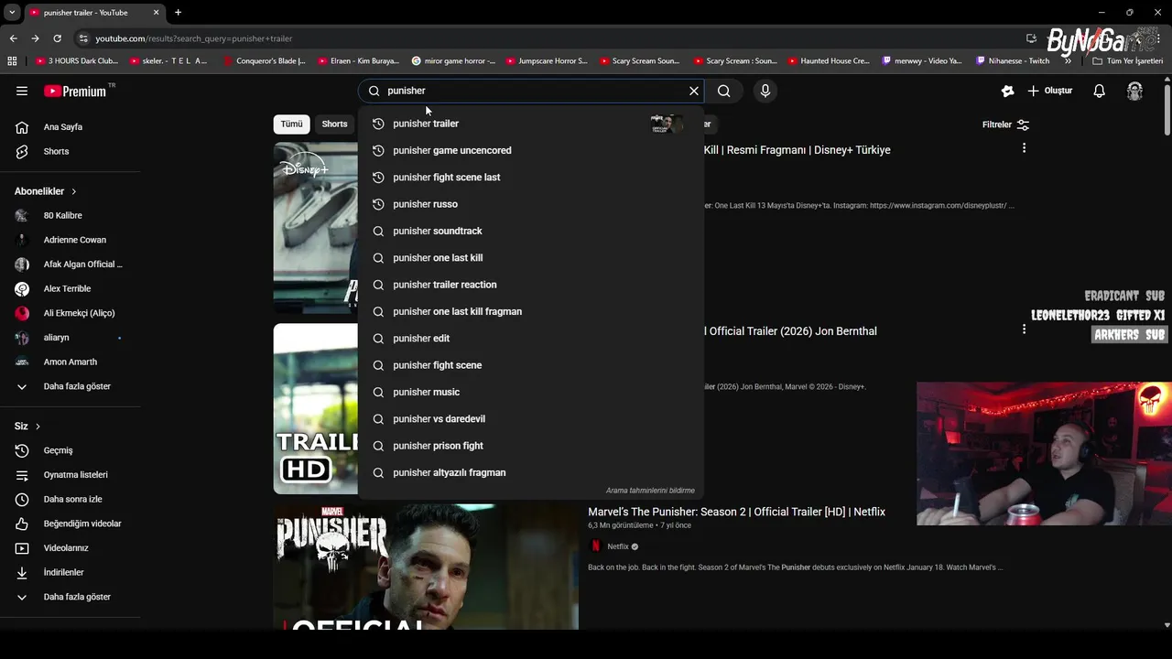Choose suggestion 'punisher edit'
Viewport: 1172px width, 659px height.
(x=529, y=338)
